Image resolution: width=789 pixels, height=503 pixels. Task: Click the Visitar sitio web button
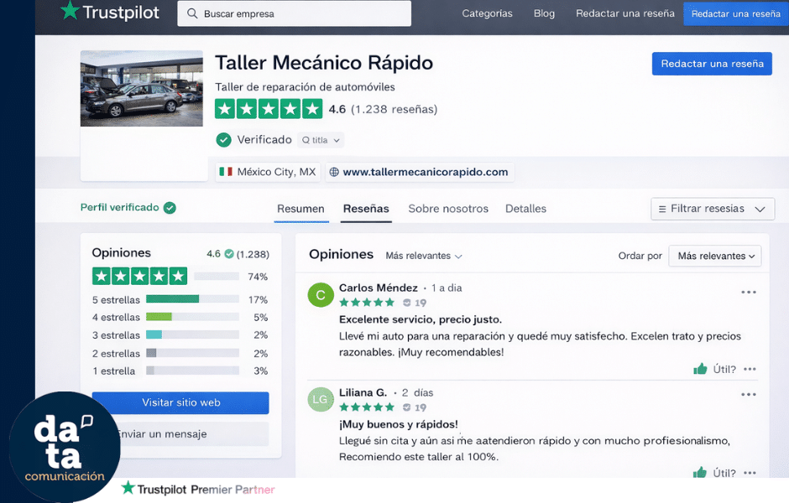point(180,402)
